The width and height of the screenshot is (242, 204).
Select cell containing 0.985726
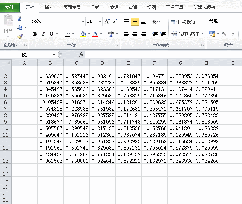point(207,135)
